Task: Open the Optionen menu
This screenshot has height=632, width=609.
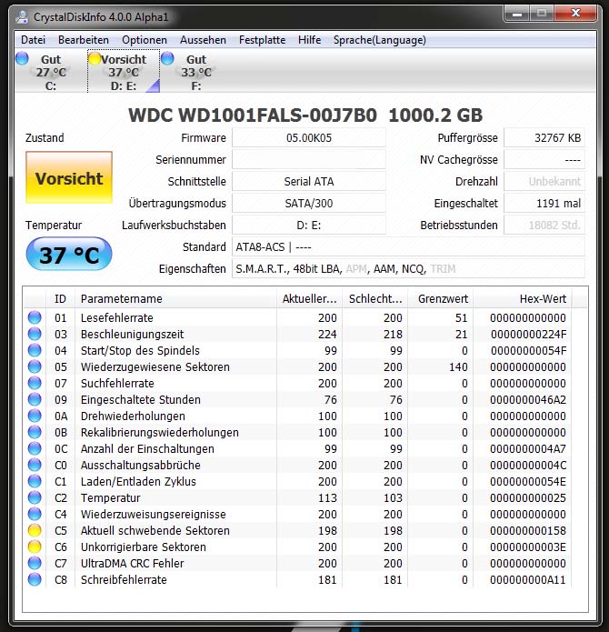Action: [x=145, y=40]
